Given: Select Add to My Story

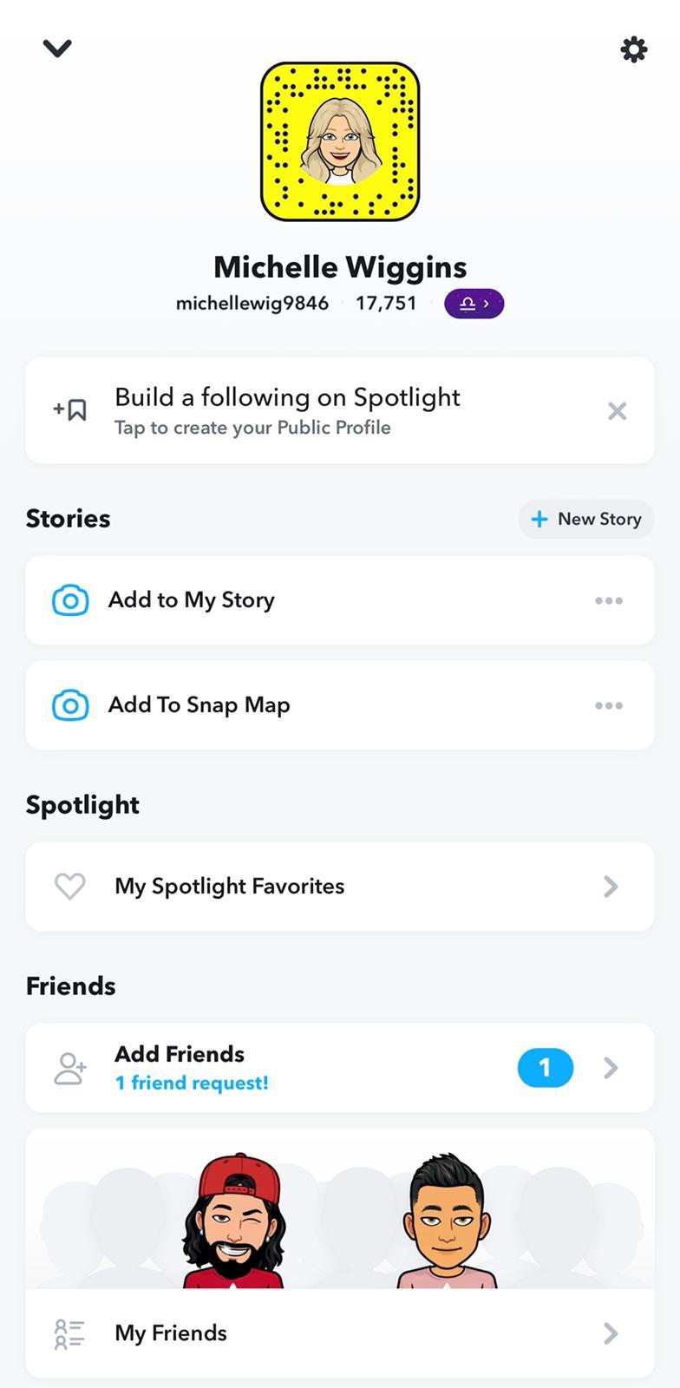Looking at the screenshot, I should pyautogui.click(x=191, y=600).
